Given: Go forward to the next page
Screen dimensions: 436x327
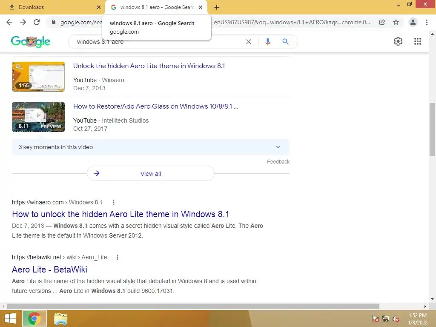Looking at the screenshot, I should pos(23,22).
